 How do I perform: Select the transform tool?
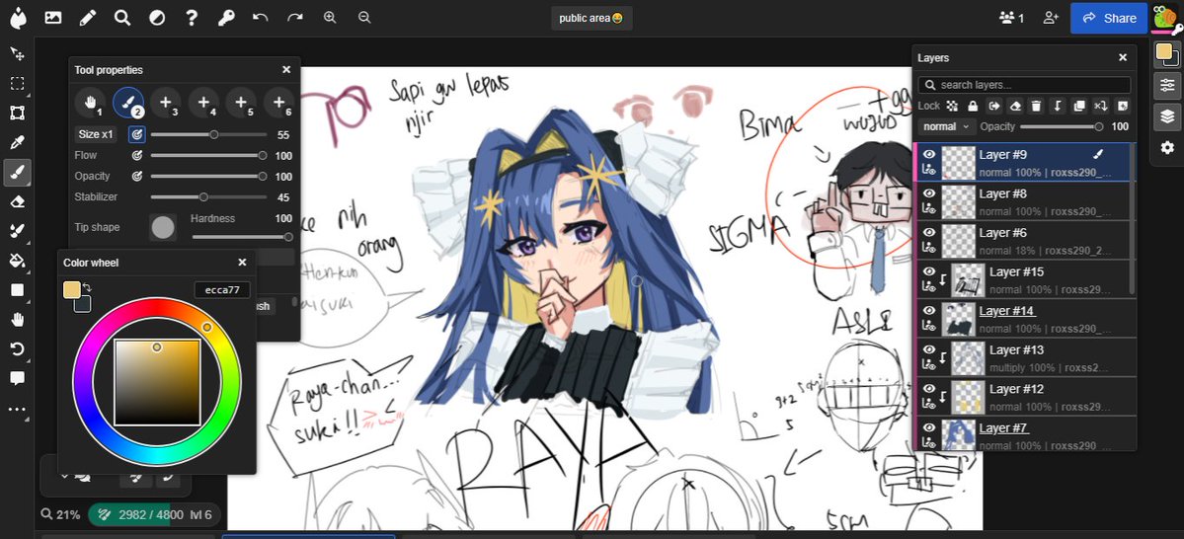[18, 114]
